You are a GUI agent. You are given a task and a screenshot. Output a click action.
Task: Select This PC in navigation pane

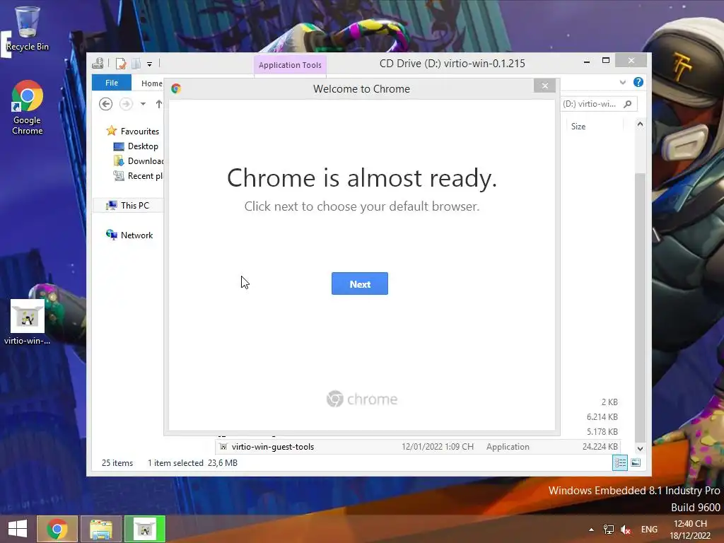[x=128, y=206]
